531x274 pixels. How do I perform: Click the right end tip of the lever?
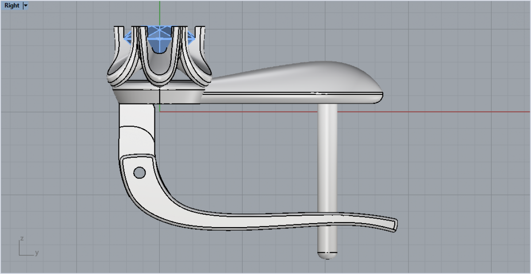394,224
